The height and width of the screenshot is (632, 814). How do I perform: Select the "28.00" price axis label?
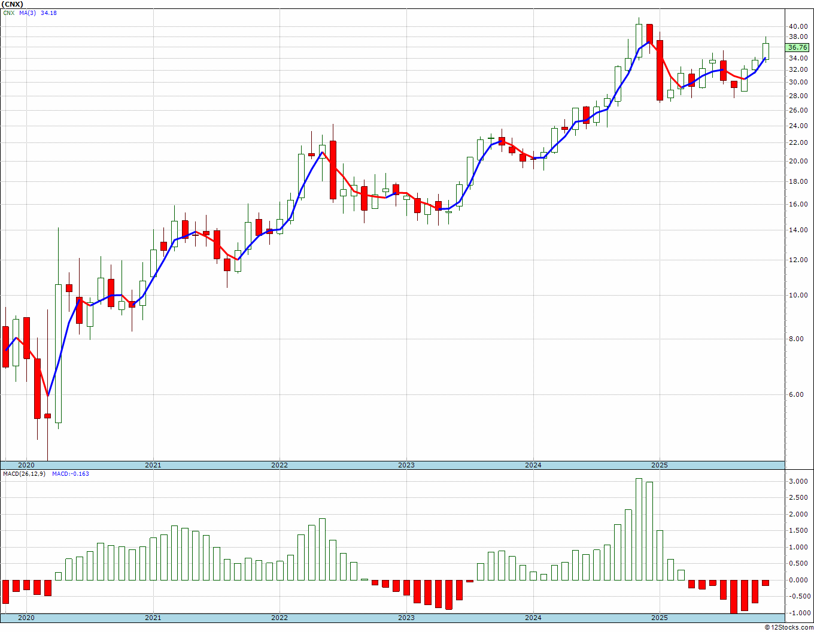(x=798, y=96)
